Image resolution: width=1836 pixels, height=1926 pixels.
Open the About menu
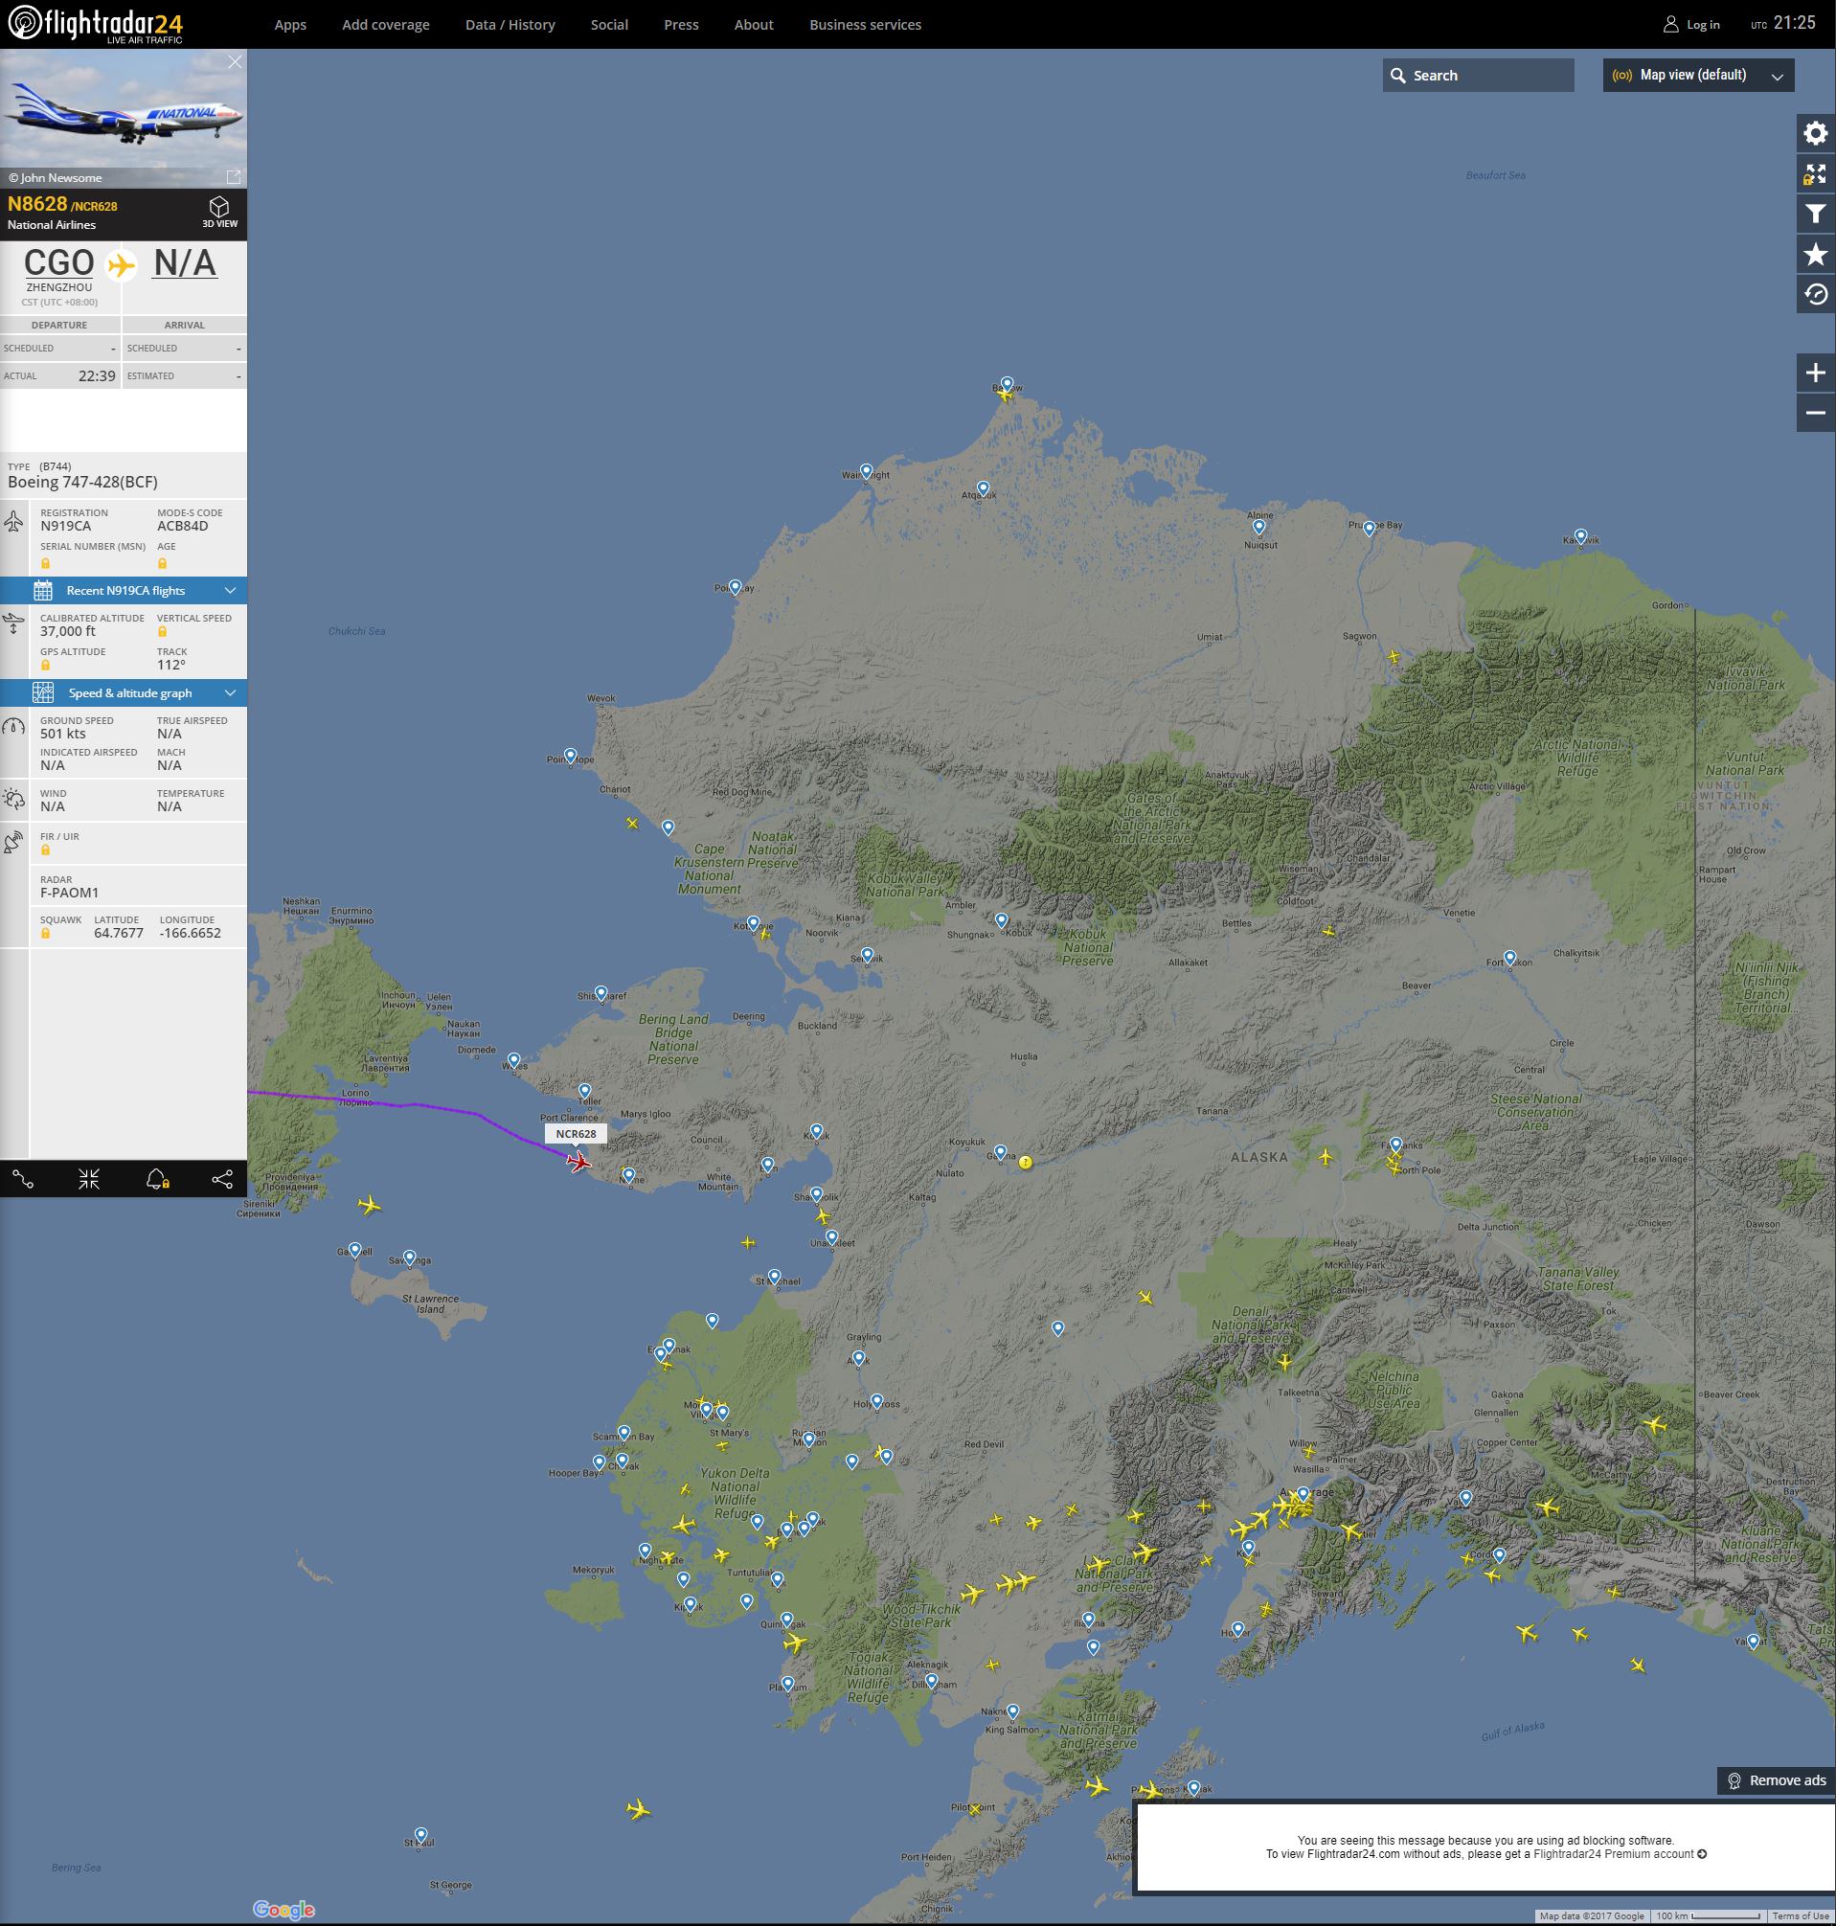pyautogui.click(x=754, y=25)
